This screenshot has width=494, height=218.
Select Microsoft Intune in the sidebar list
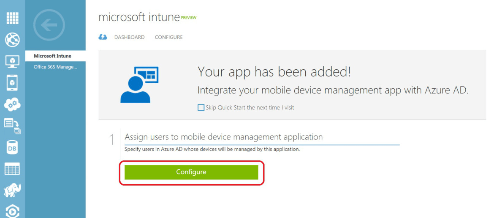(x=55, y=56)
